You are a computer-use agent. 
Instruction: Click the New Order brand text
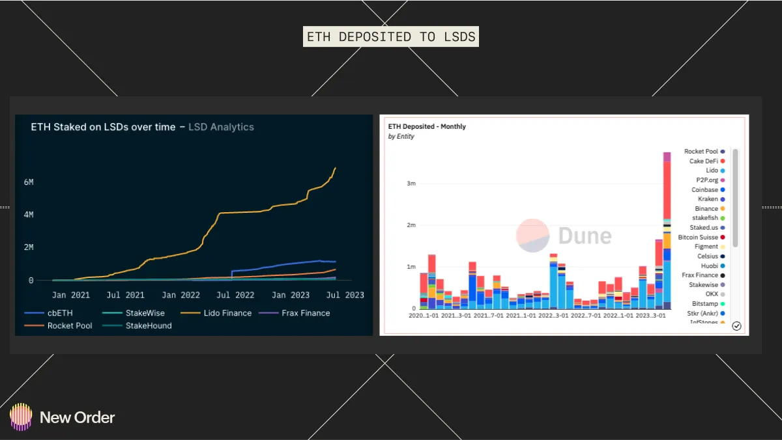point(78,417)
